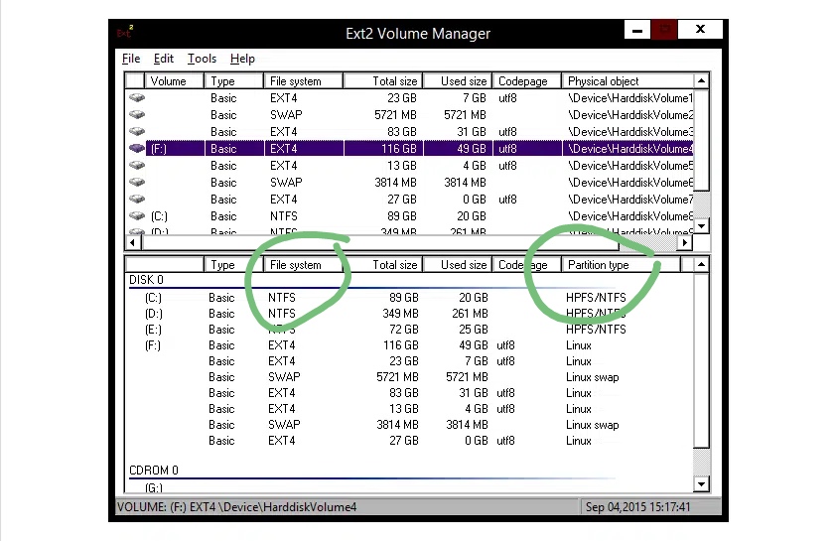
Task: Click the drive icon for the SWAP 3814 MB volume
Action: click(137, 183)
